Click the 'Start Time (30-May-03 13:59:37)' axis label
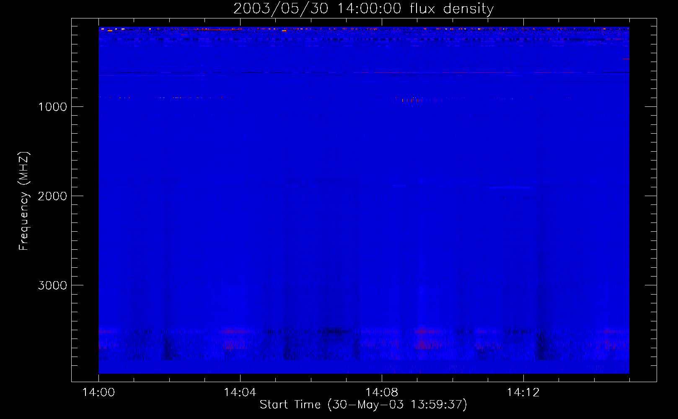The image size is (678, 419). (x=363, y=405)
